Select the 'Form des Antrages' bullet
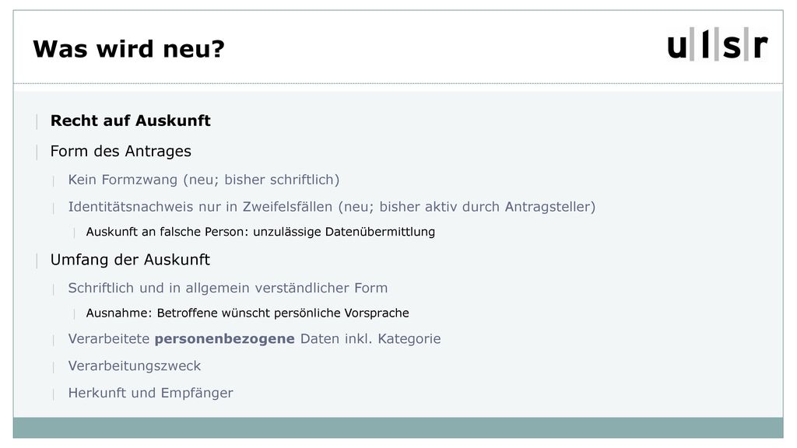 pos(121,152)
